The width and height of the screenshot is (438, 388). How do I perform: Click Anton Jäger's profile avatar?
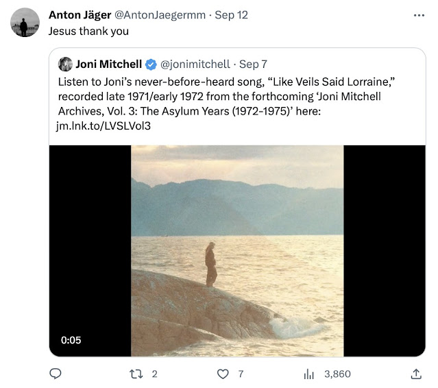pos(25,23)
